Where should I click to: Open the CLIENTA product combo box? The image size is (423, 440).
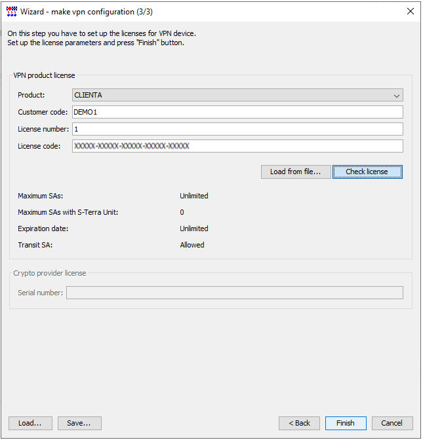coord(237,95)
